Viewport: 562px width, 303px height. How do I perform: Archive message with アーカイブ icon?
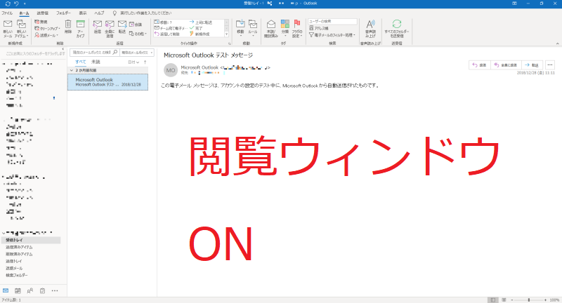(x=81, y=29)
